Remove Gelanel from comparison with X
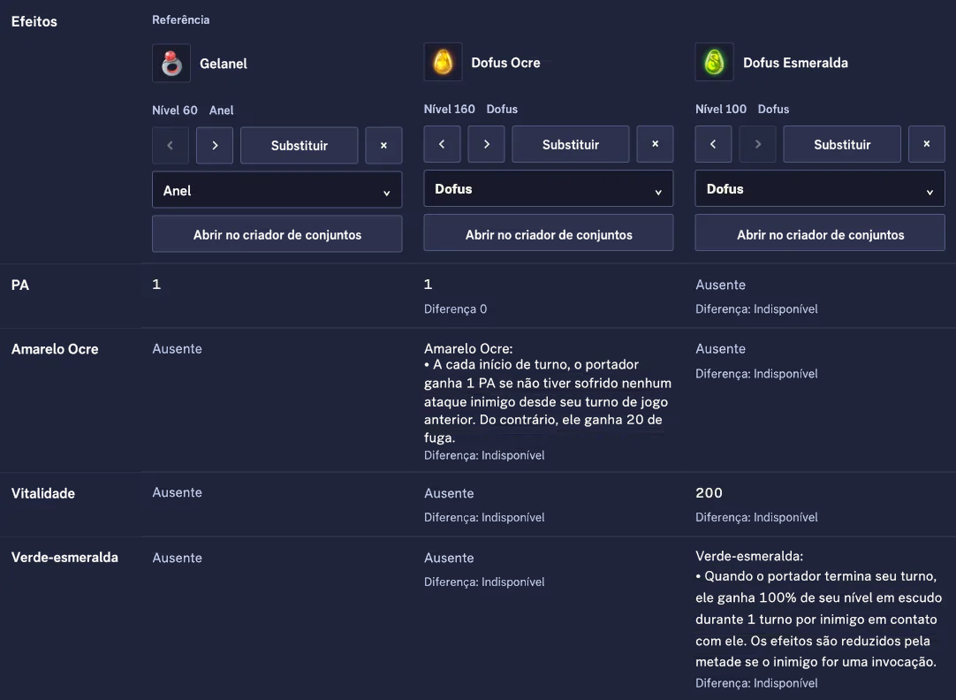Viewport: 956px width, 700px height. point(383,145)
